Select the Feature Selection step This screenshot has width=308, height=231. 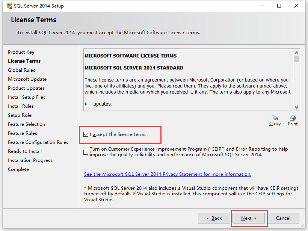click(x=26, y=124)
